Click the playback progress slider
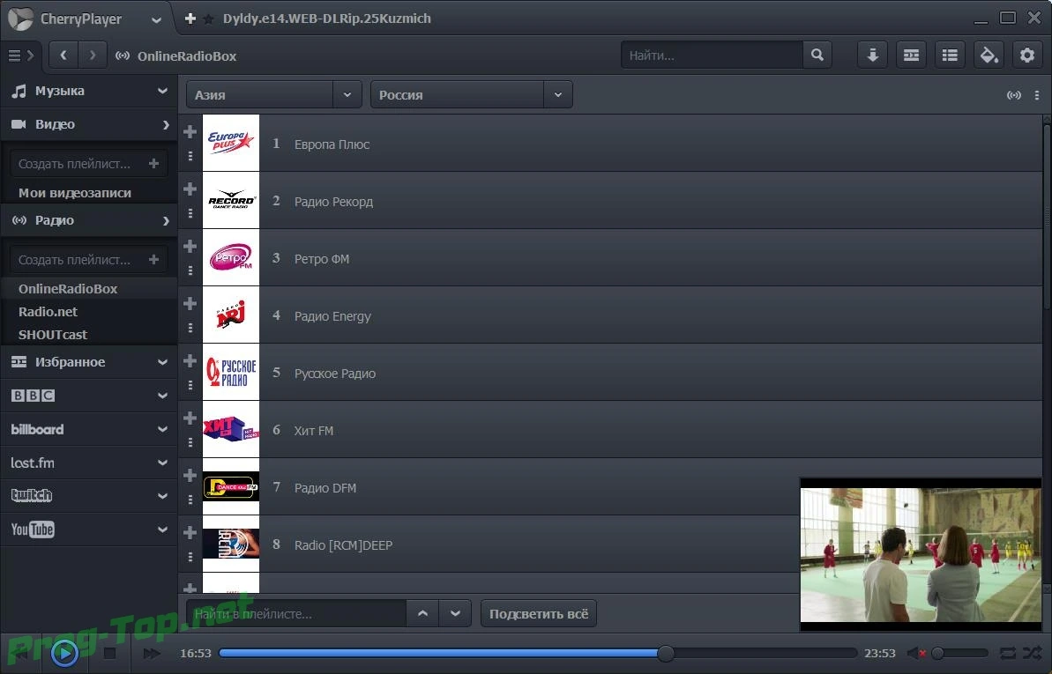Image resolution: width=1052 pixels, height=674 pixels. click(538, 653)
